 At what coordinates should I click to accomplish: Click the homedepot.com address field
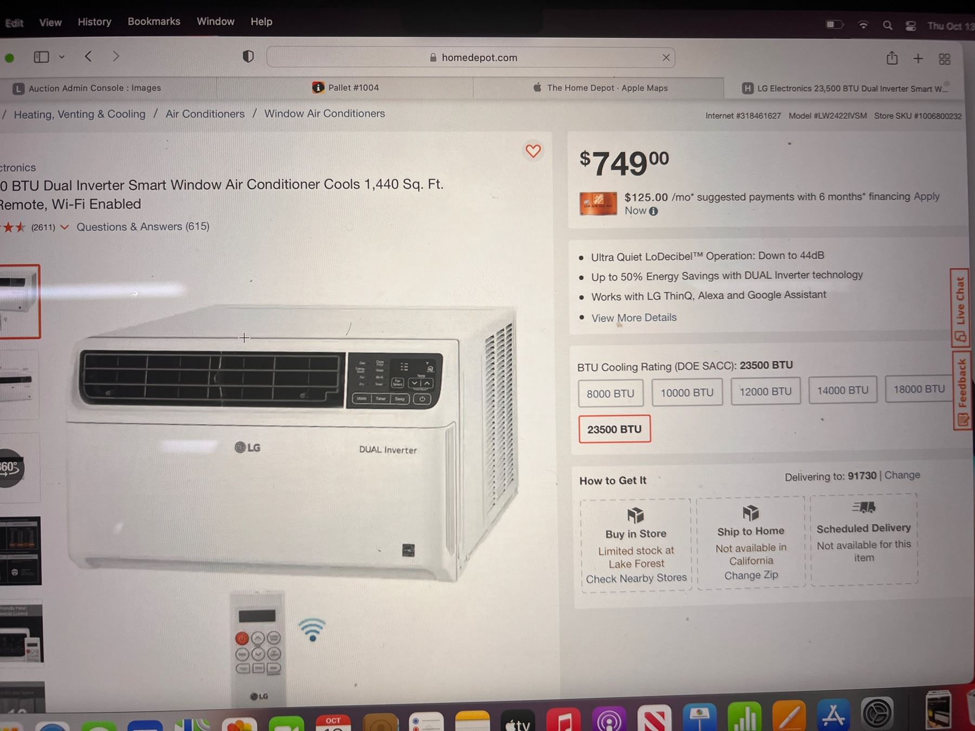pyautogui.click(x=471, y=57)
